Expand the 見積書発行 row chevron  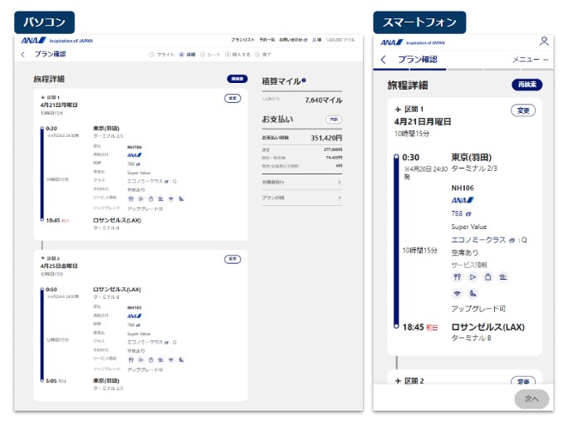coord(340,182)
